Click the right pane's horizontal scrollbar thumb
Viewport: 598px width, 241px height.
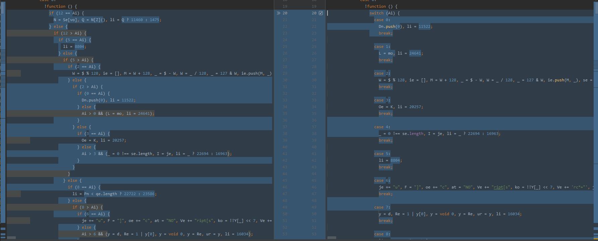332,238
